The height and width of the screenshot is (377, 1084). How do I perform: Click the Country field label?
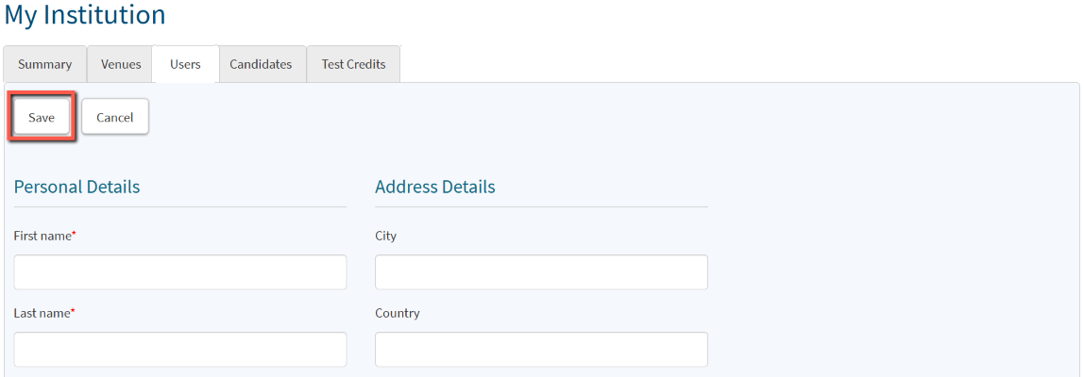[398, 313]
